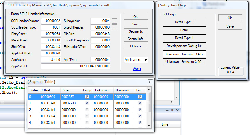Set Unknown - Firmware 3.50+ flag

[184, 62]
